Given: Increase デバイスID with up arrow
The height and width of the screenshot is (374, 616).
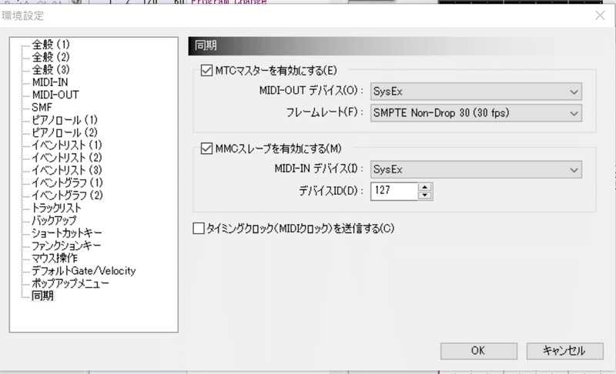Looking at the screenshot, I should (x=425, y=187).
